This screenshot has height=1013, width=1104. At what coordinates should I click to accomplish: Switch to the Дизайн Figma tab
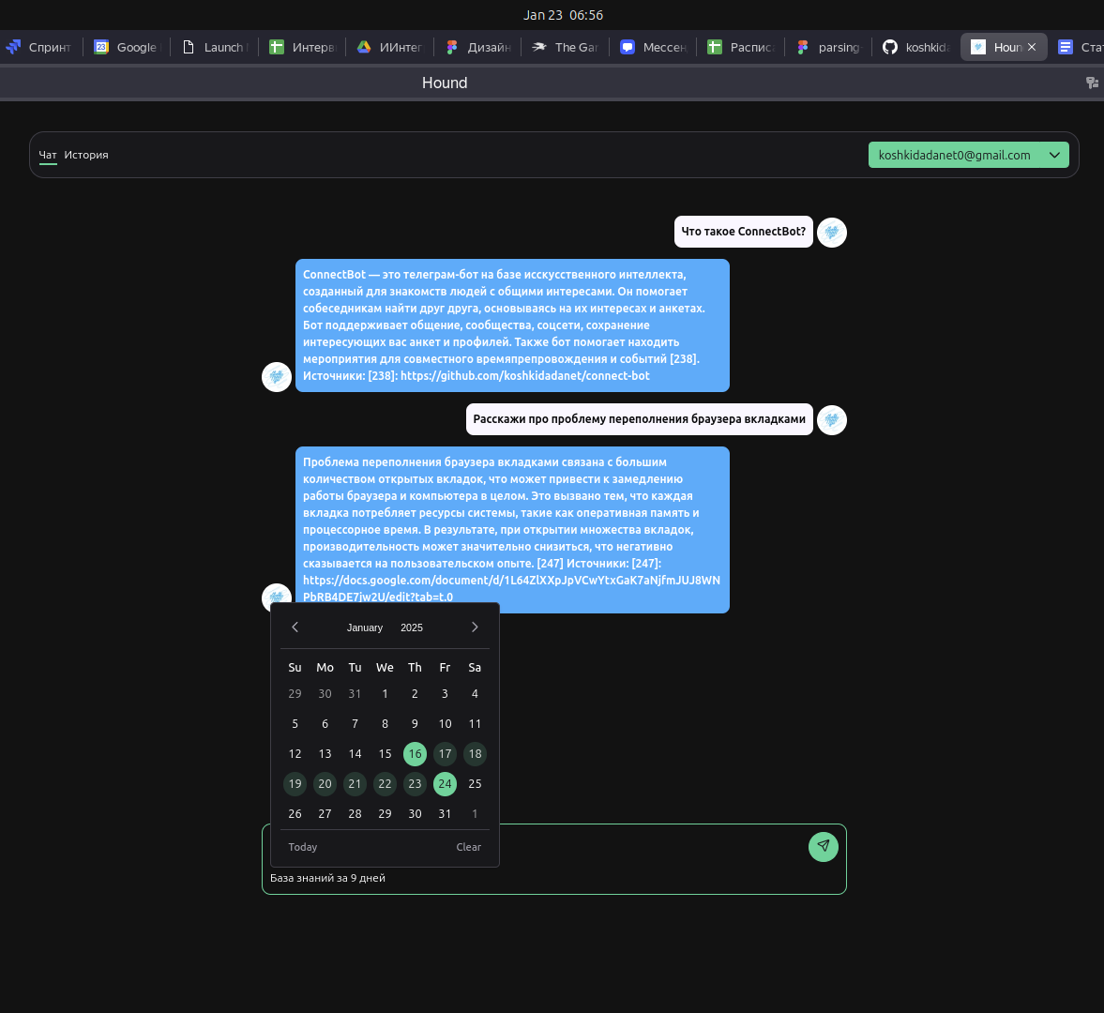[477, 47]
